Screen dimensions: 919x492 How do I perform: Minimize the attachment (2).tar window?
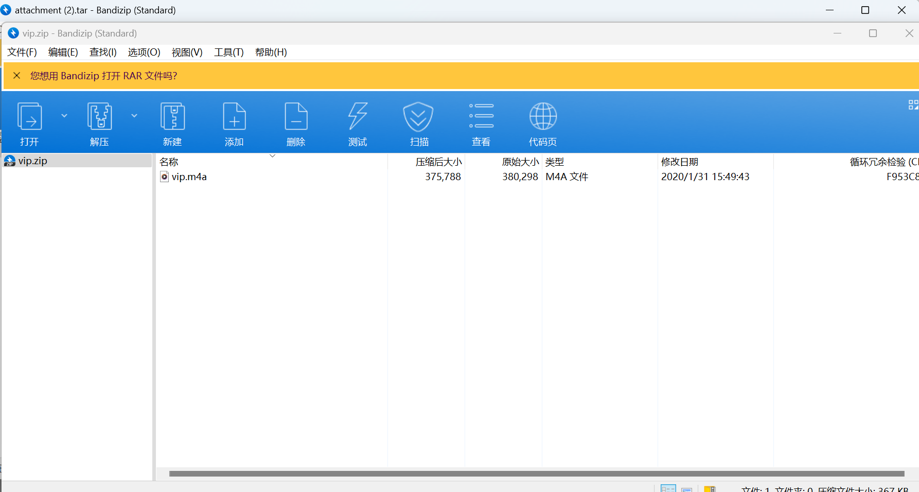click(x=829, y=10)
